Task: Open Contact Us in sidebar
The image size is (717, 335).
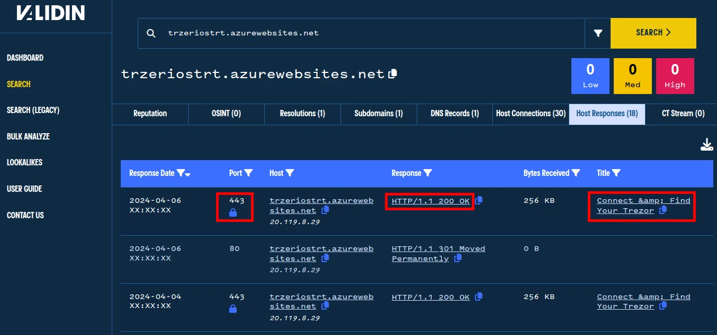Action: [25, 215]
